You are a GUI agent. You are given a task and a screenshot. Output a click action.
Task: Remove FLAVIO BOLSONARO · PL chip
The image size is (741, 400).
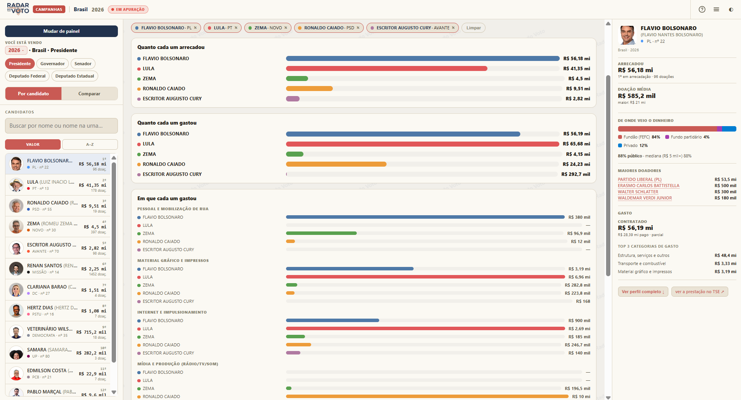[x=195, y=28]
